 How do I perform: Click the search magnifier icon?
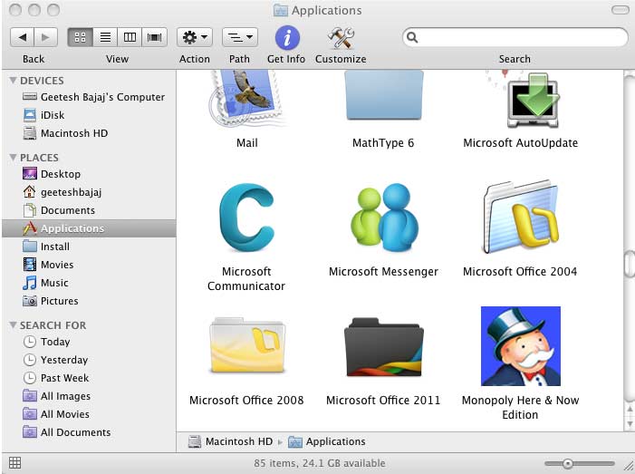[x=412, y=37]
